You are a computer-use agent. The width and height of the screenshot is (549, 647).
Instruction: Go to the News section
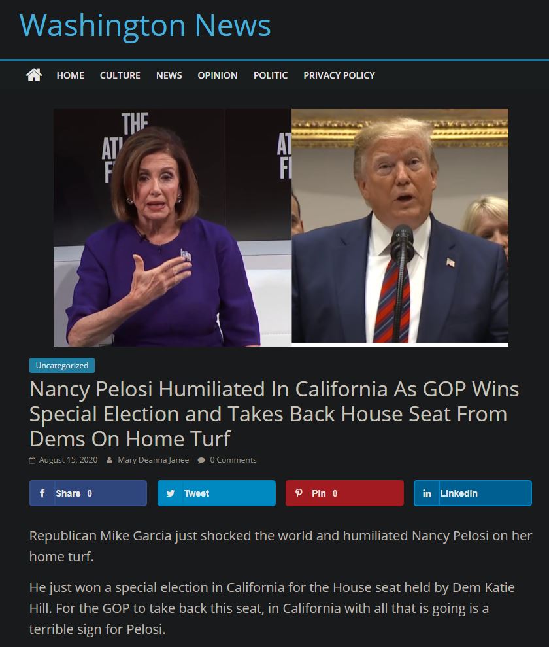coord(169,75)
